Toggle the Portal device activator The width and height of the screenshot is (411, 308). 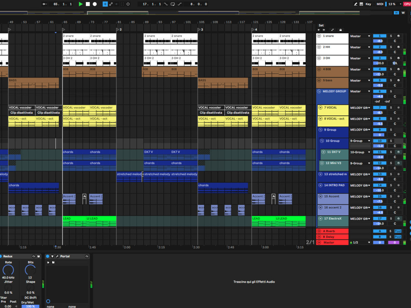tap(48, 256)
